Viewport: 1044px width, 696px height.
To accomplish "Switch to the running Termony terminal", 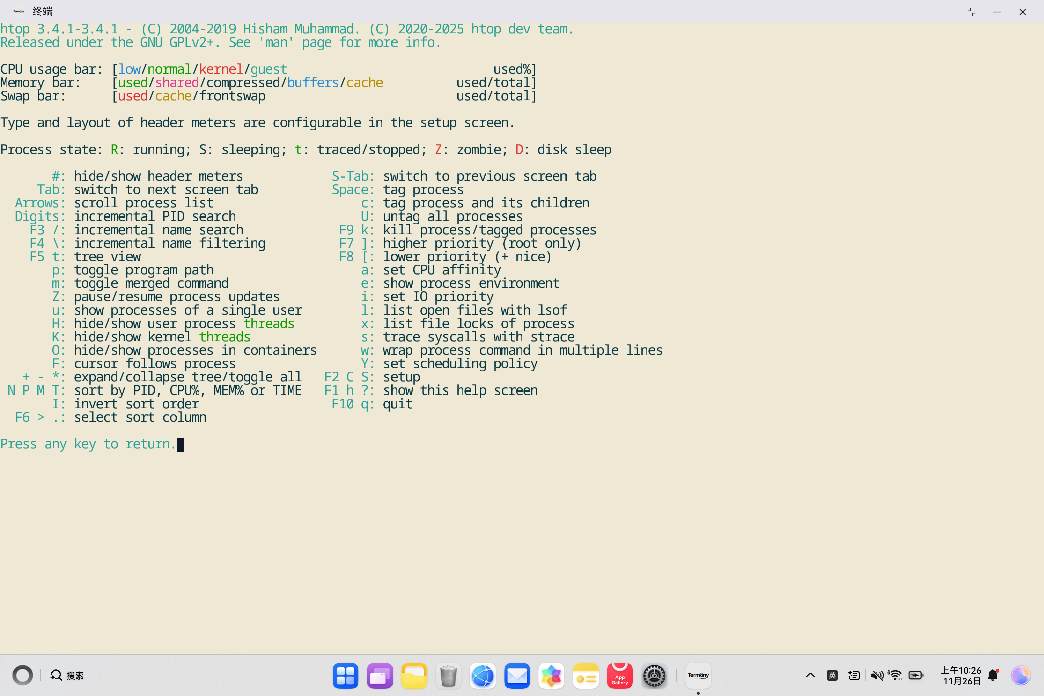I will 698,676.
